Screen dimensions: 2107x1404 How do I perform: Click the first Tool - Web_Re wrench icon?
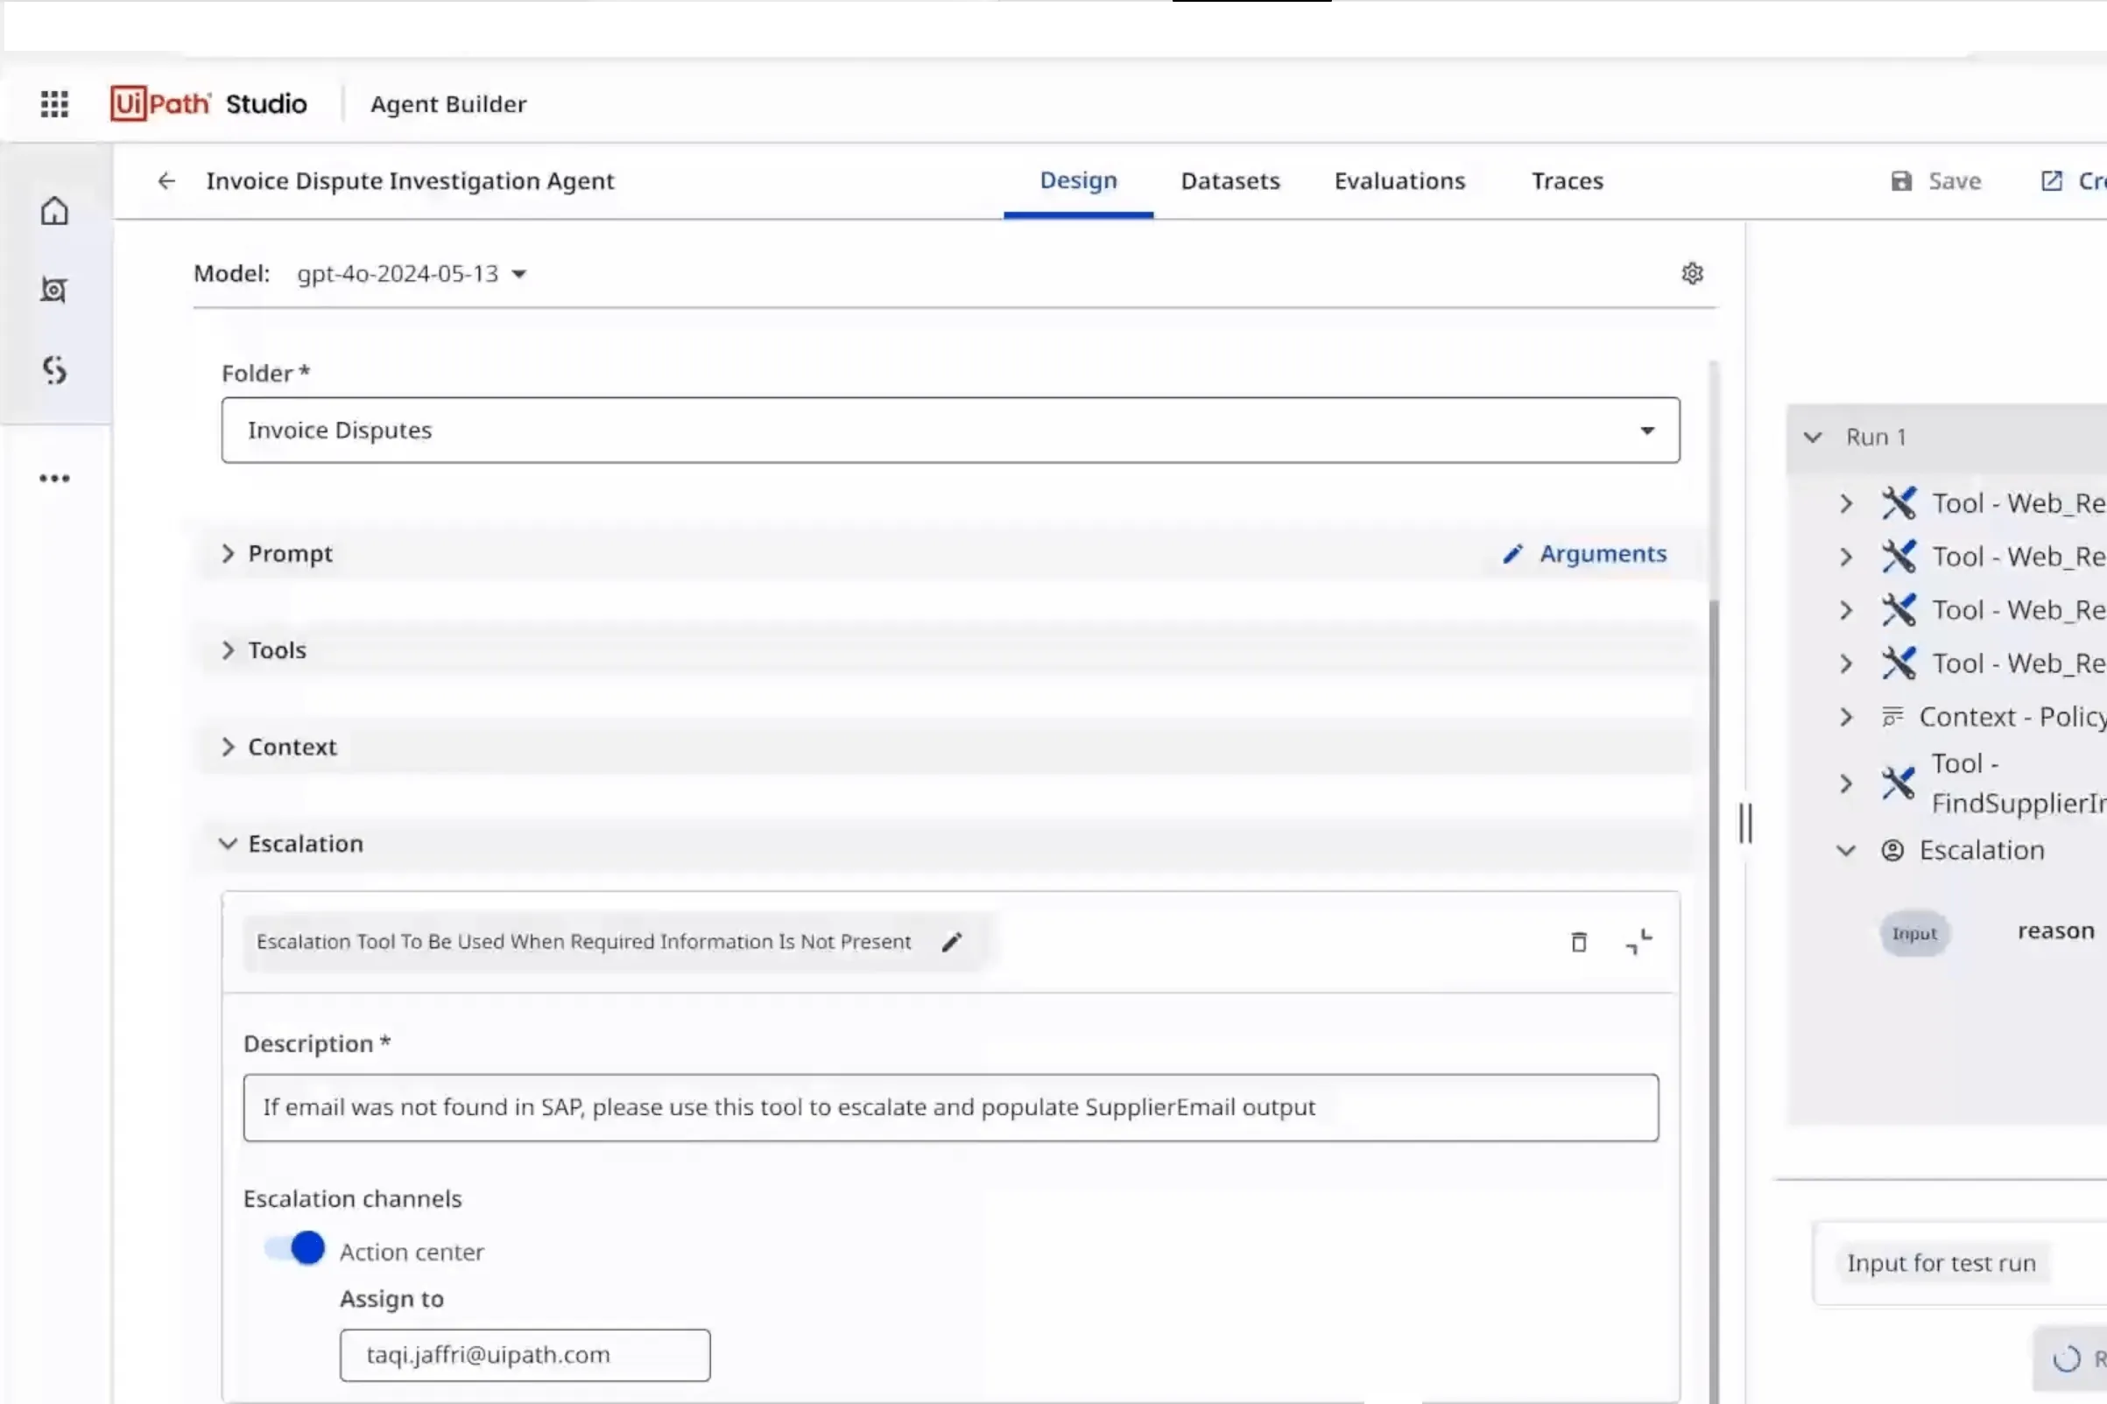(1899, 503)
